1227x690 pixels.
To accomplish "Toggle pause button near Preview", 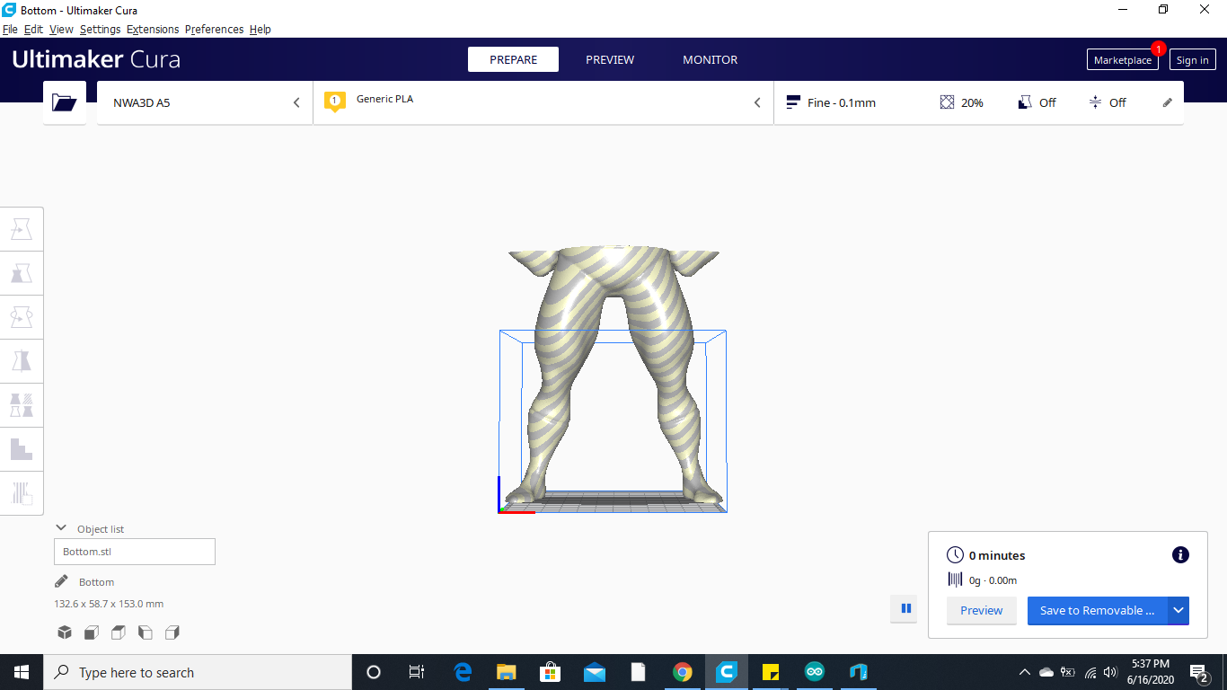I will click(905, 608).
